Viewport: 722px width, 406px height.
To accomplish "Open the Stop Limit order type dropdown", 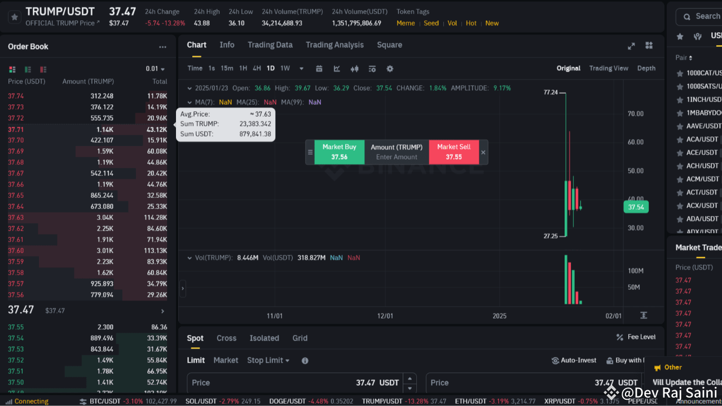I will point(268,360).
